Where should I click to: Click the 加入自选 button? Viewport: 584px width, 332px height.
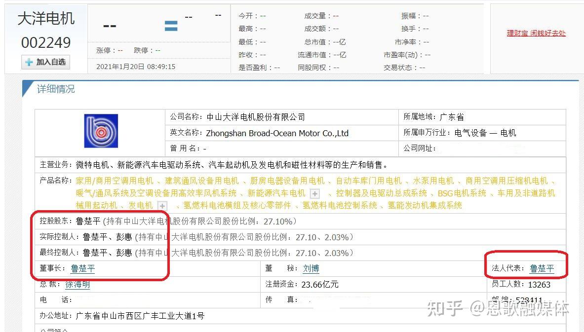click(x=45, y=62)
